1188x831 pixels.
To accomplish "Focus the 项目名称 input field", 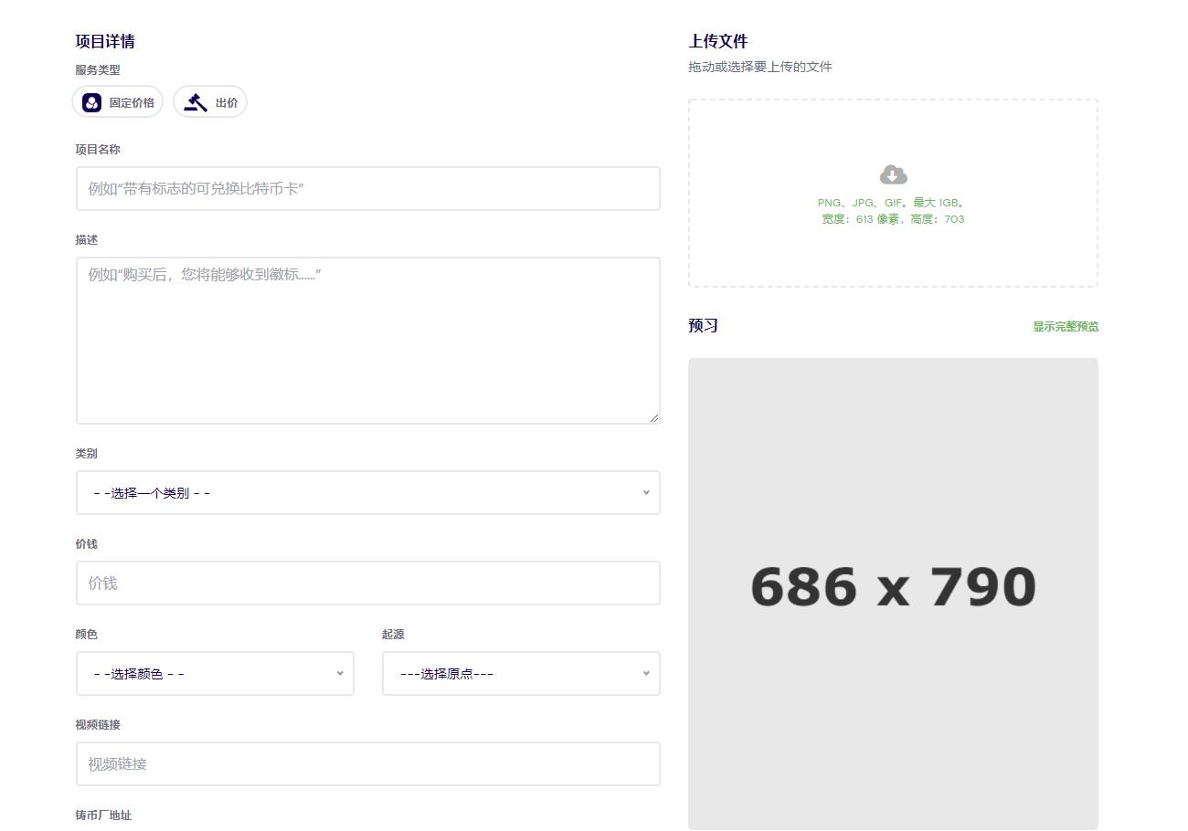I will pyautogui.click(x=367, y=189).
